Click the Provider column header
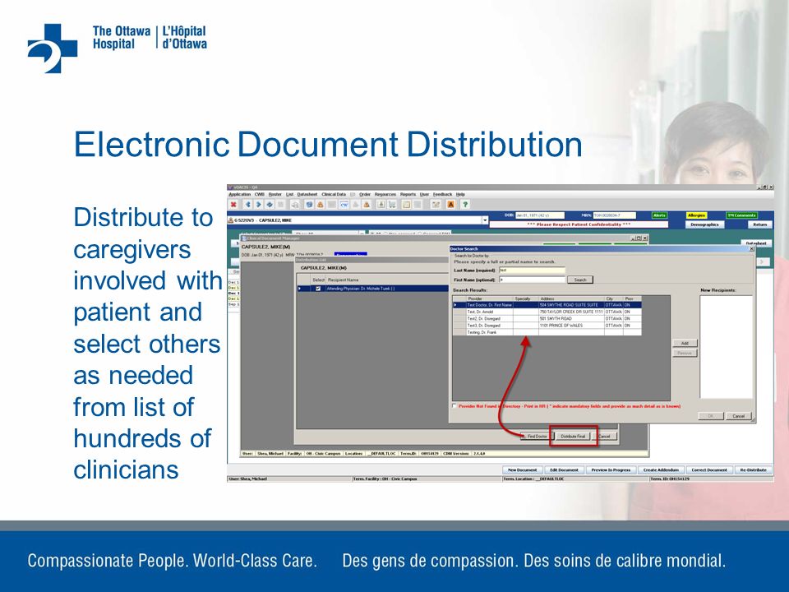This screenshot has height=592, width=789. [x=490, y=298]
